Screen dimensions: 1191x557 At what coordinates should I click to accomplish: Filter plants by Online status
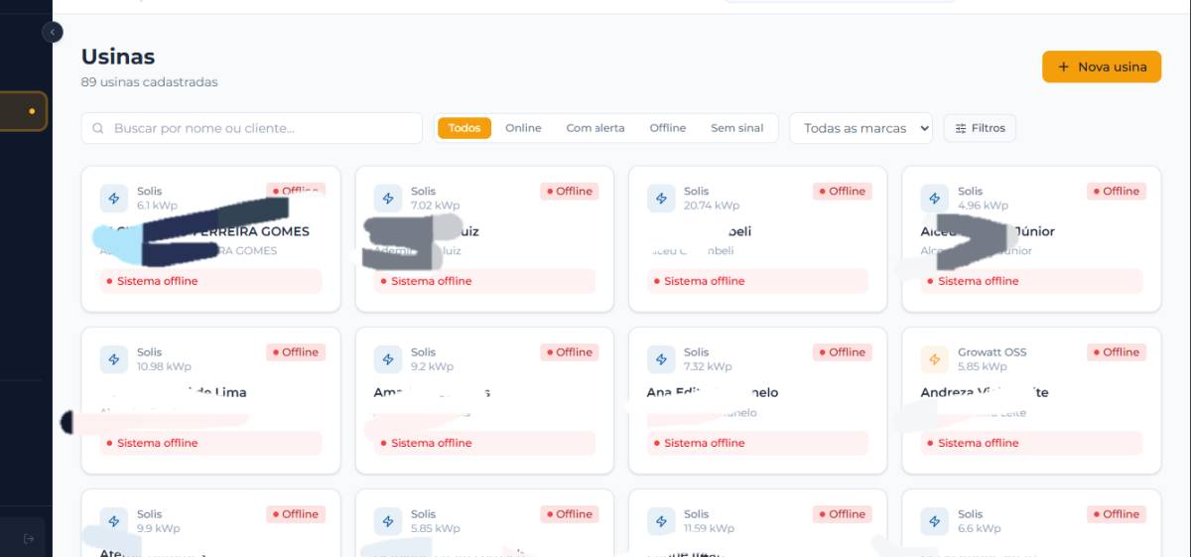coord(523,128)
